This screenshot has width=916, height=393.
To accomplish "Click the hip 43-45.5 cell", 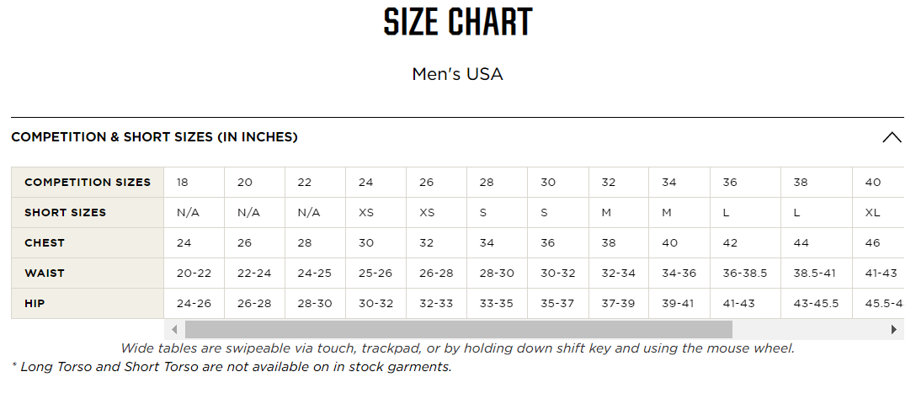I will [x=817, y=304].
